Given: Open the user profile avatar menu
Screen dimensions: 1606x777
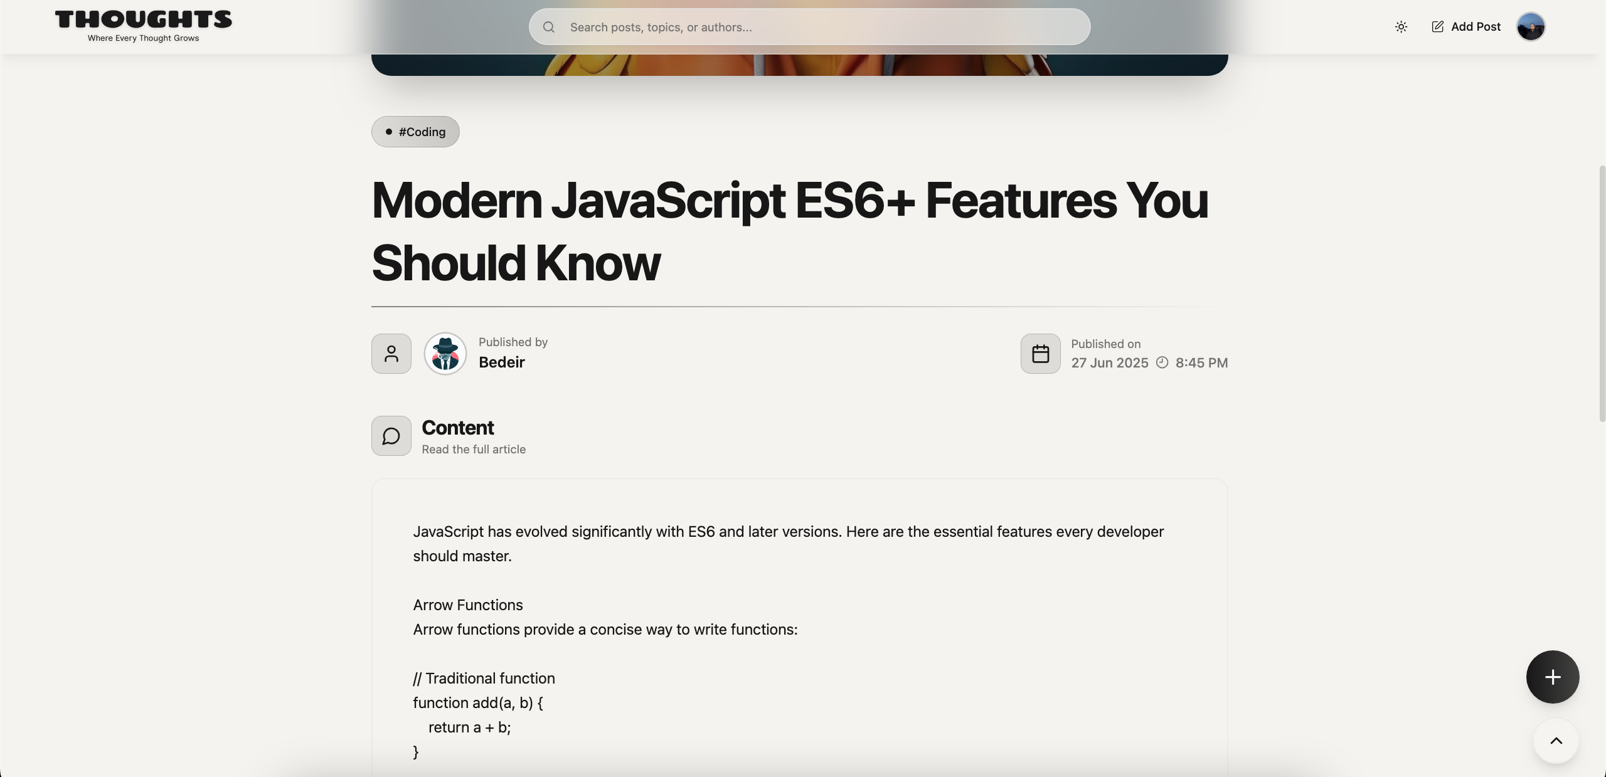Looking at the screenshot, I should pyautogui.click(x=1530, y=27).
